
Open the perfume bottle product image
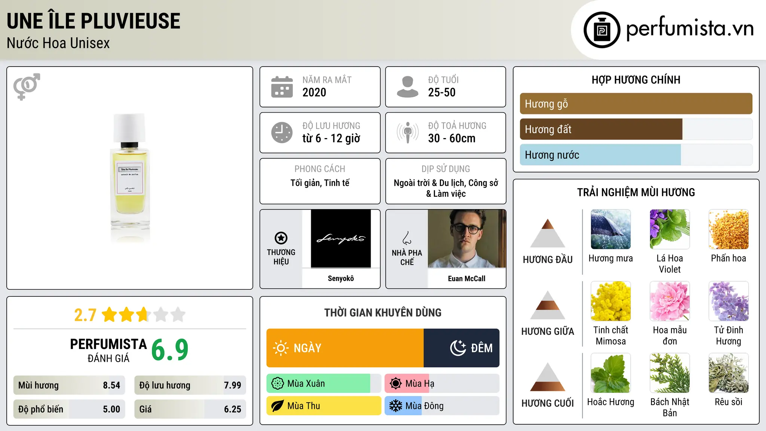[x=130, y=178]
